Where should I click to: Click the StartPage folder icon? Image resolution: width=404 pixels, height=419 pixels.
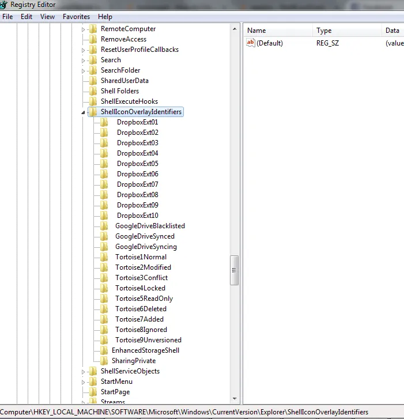point(93,392)
